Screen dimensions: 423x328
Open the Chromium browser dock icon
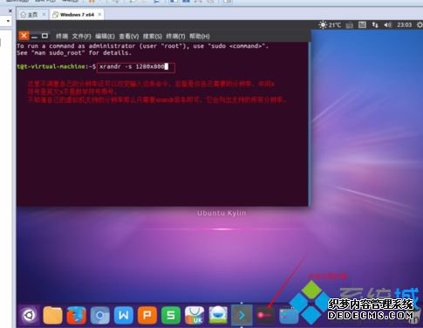[99, 315]
